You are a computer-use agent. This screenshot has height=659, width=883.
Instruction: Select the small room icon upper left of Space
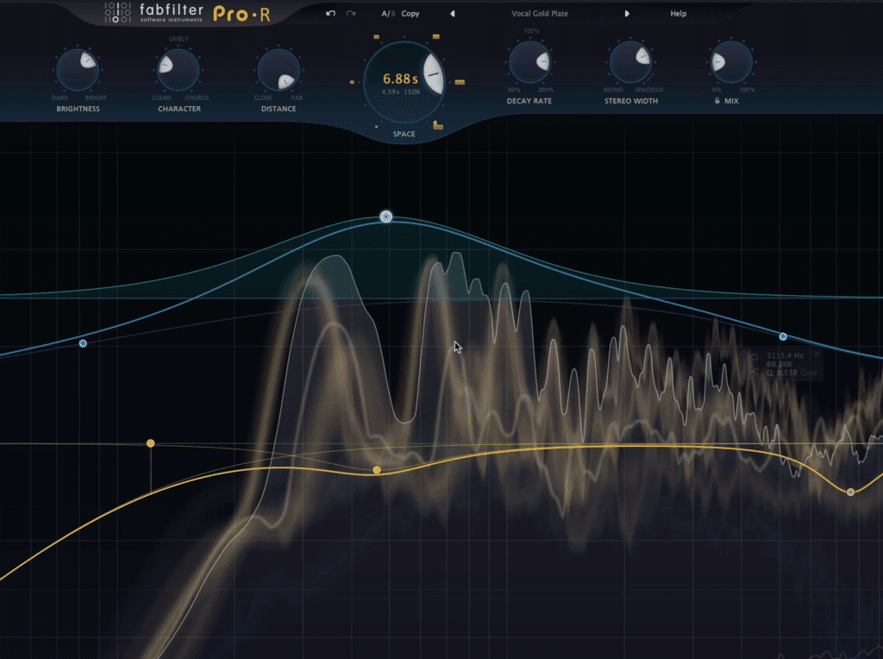(376, 37)
